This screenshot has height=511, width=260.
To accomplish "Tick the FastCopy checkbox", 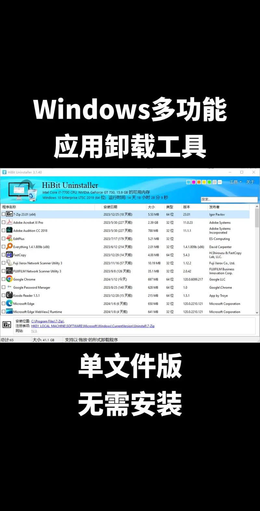I will [x=4, y=255].
